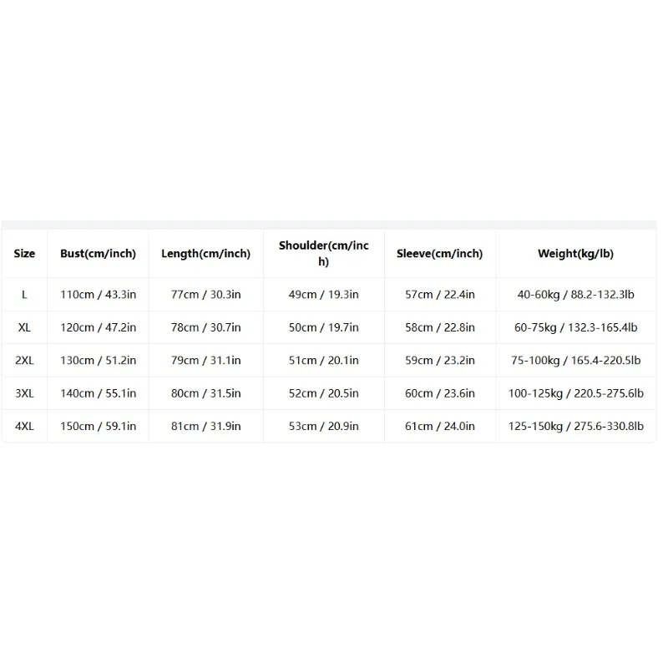Select the 110cm / 43.3in bust cell

(x=98, y=295)
